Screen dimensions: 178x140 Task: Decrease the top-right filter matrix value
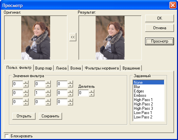click(x=70, y=86)
